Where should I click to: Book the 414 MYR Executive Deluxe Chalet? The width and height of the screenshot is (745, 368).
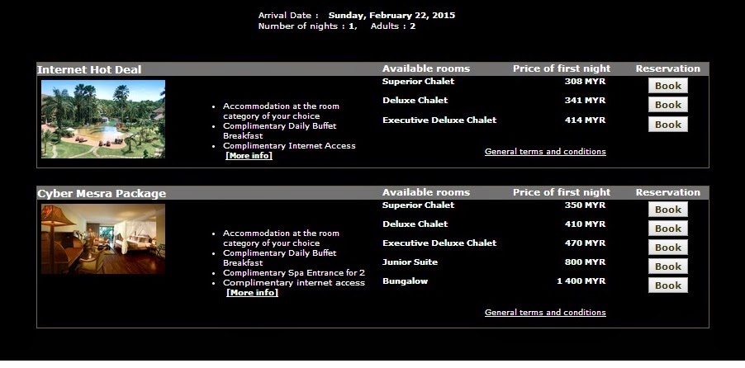tap(667, 125)
